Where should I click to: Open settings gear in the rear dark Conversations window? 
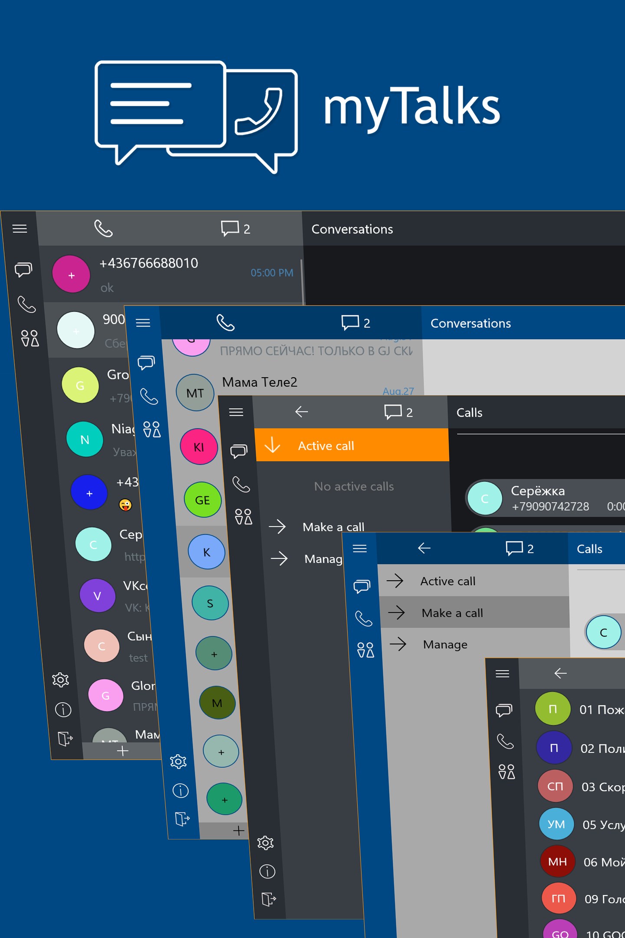coord(60,680)
